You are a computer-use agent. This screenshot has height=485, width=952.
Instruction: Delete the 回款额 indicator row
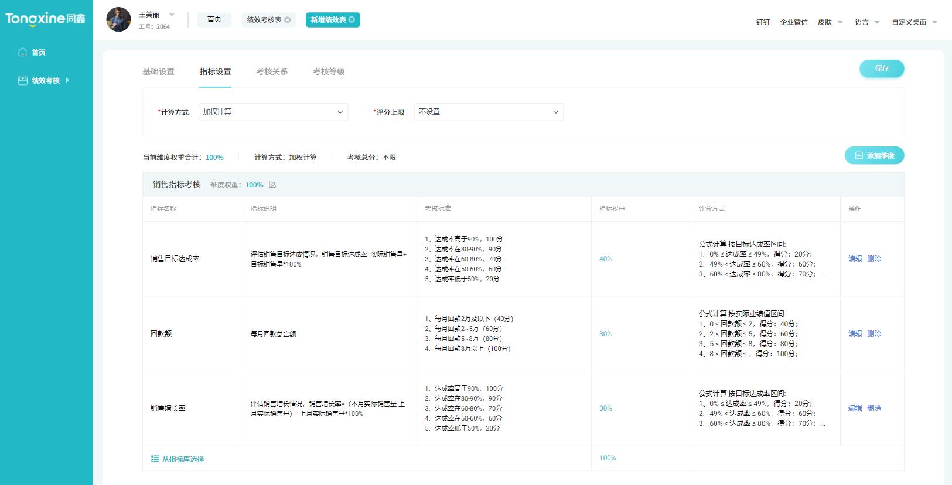click(874, 334)
